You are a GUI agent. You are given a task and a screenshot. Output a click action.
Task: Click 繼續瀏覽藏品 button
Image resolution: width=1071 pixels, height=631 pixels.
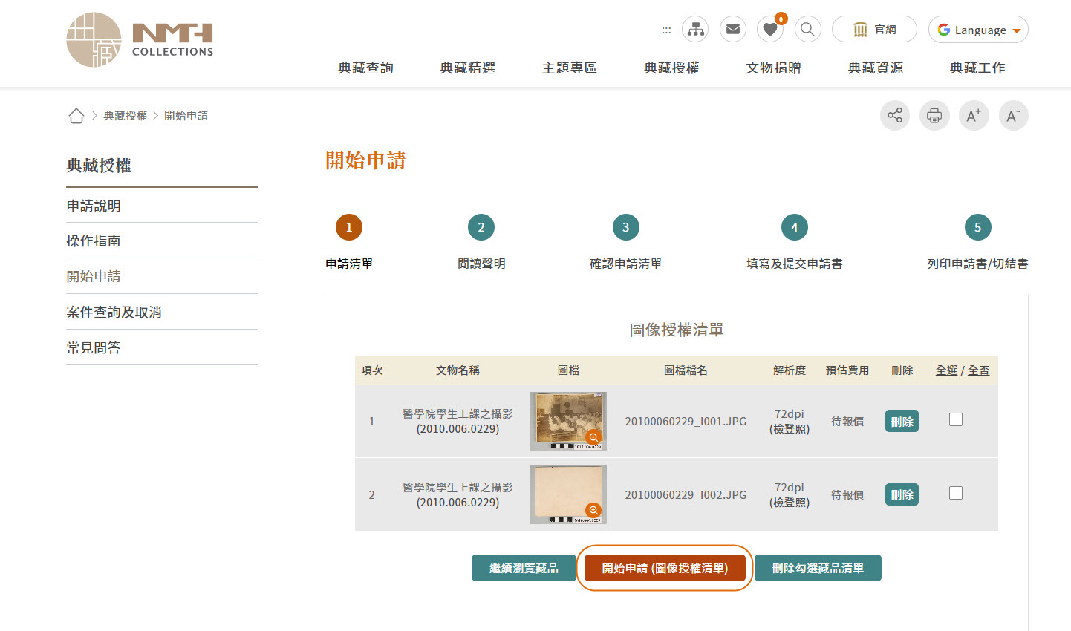[524, 568]
